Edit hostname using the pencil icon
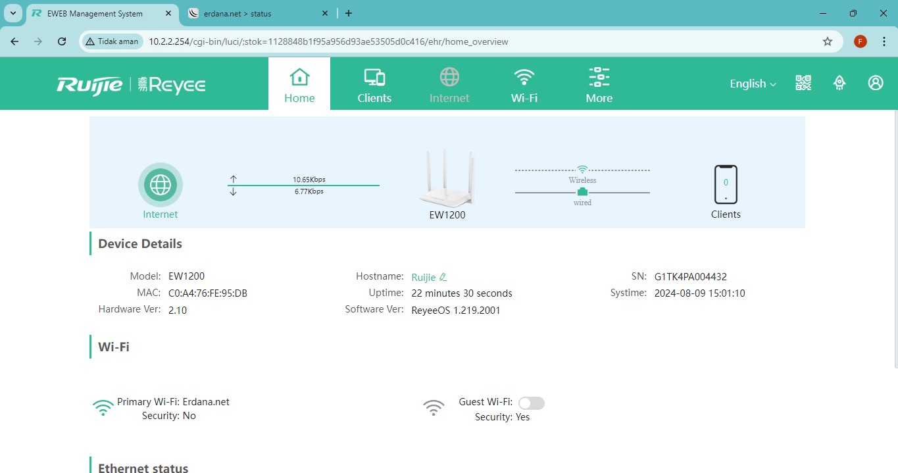The height and width of the screenshot is (473, 898). tap(443, 278)
